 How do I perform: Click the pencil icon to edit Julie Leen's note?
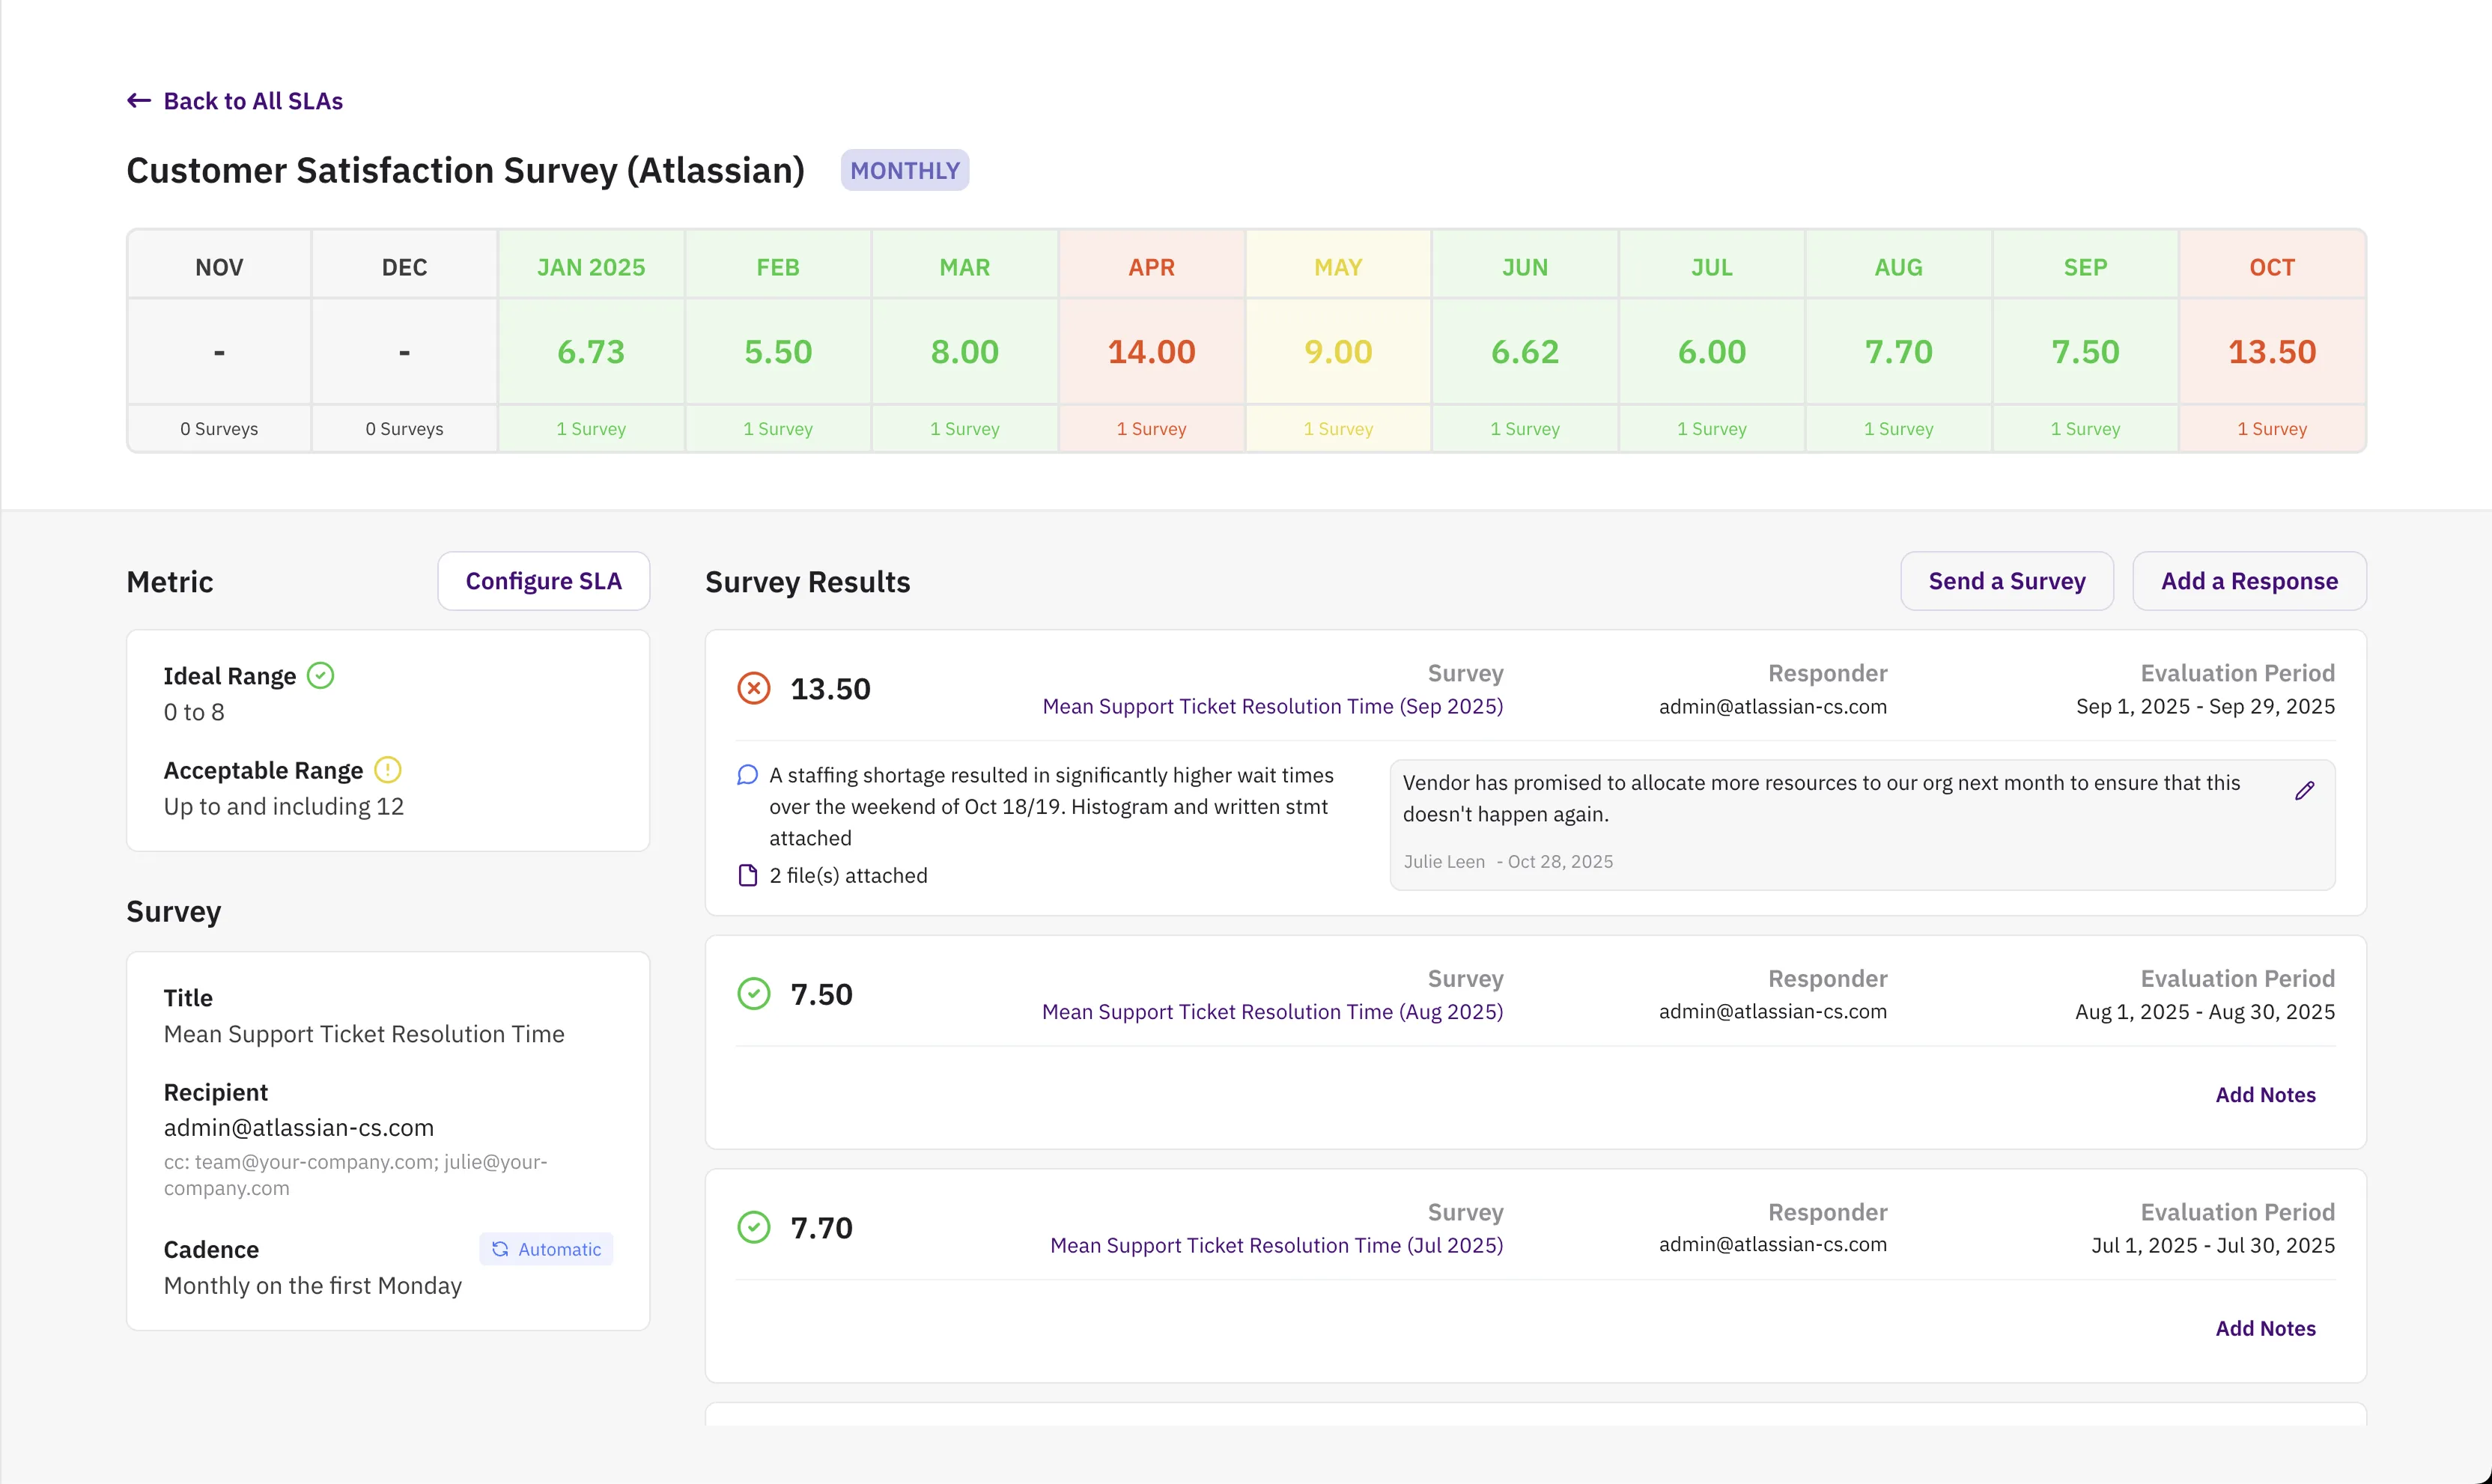[2306, 790]
